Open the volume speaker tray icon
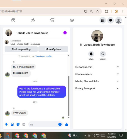127x139 pixels. 93,135
